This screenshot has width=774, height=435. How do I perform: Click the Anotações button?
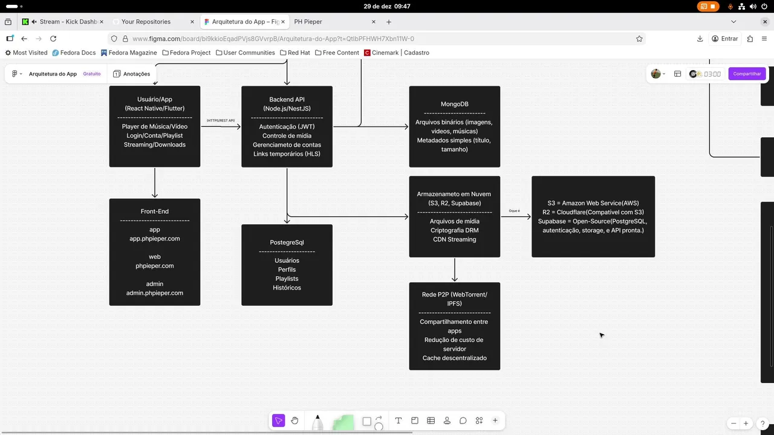pos(131,74)
